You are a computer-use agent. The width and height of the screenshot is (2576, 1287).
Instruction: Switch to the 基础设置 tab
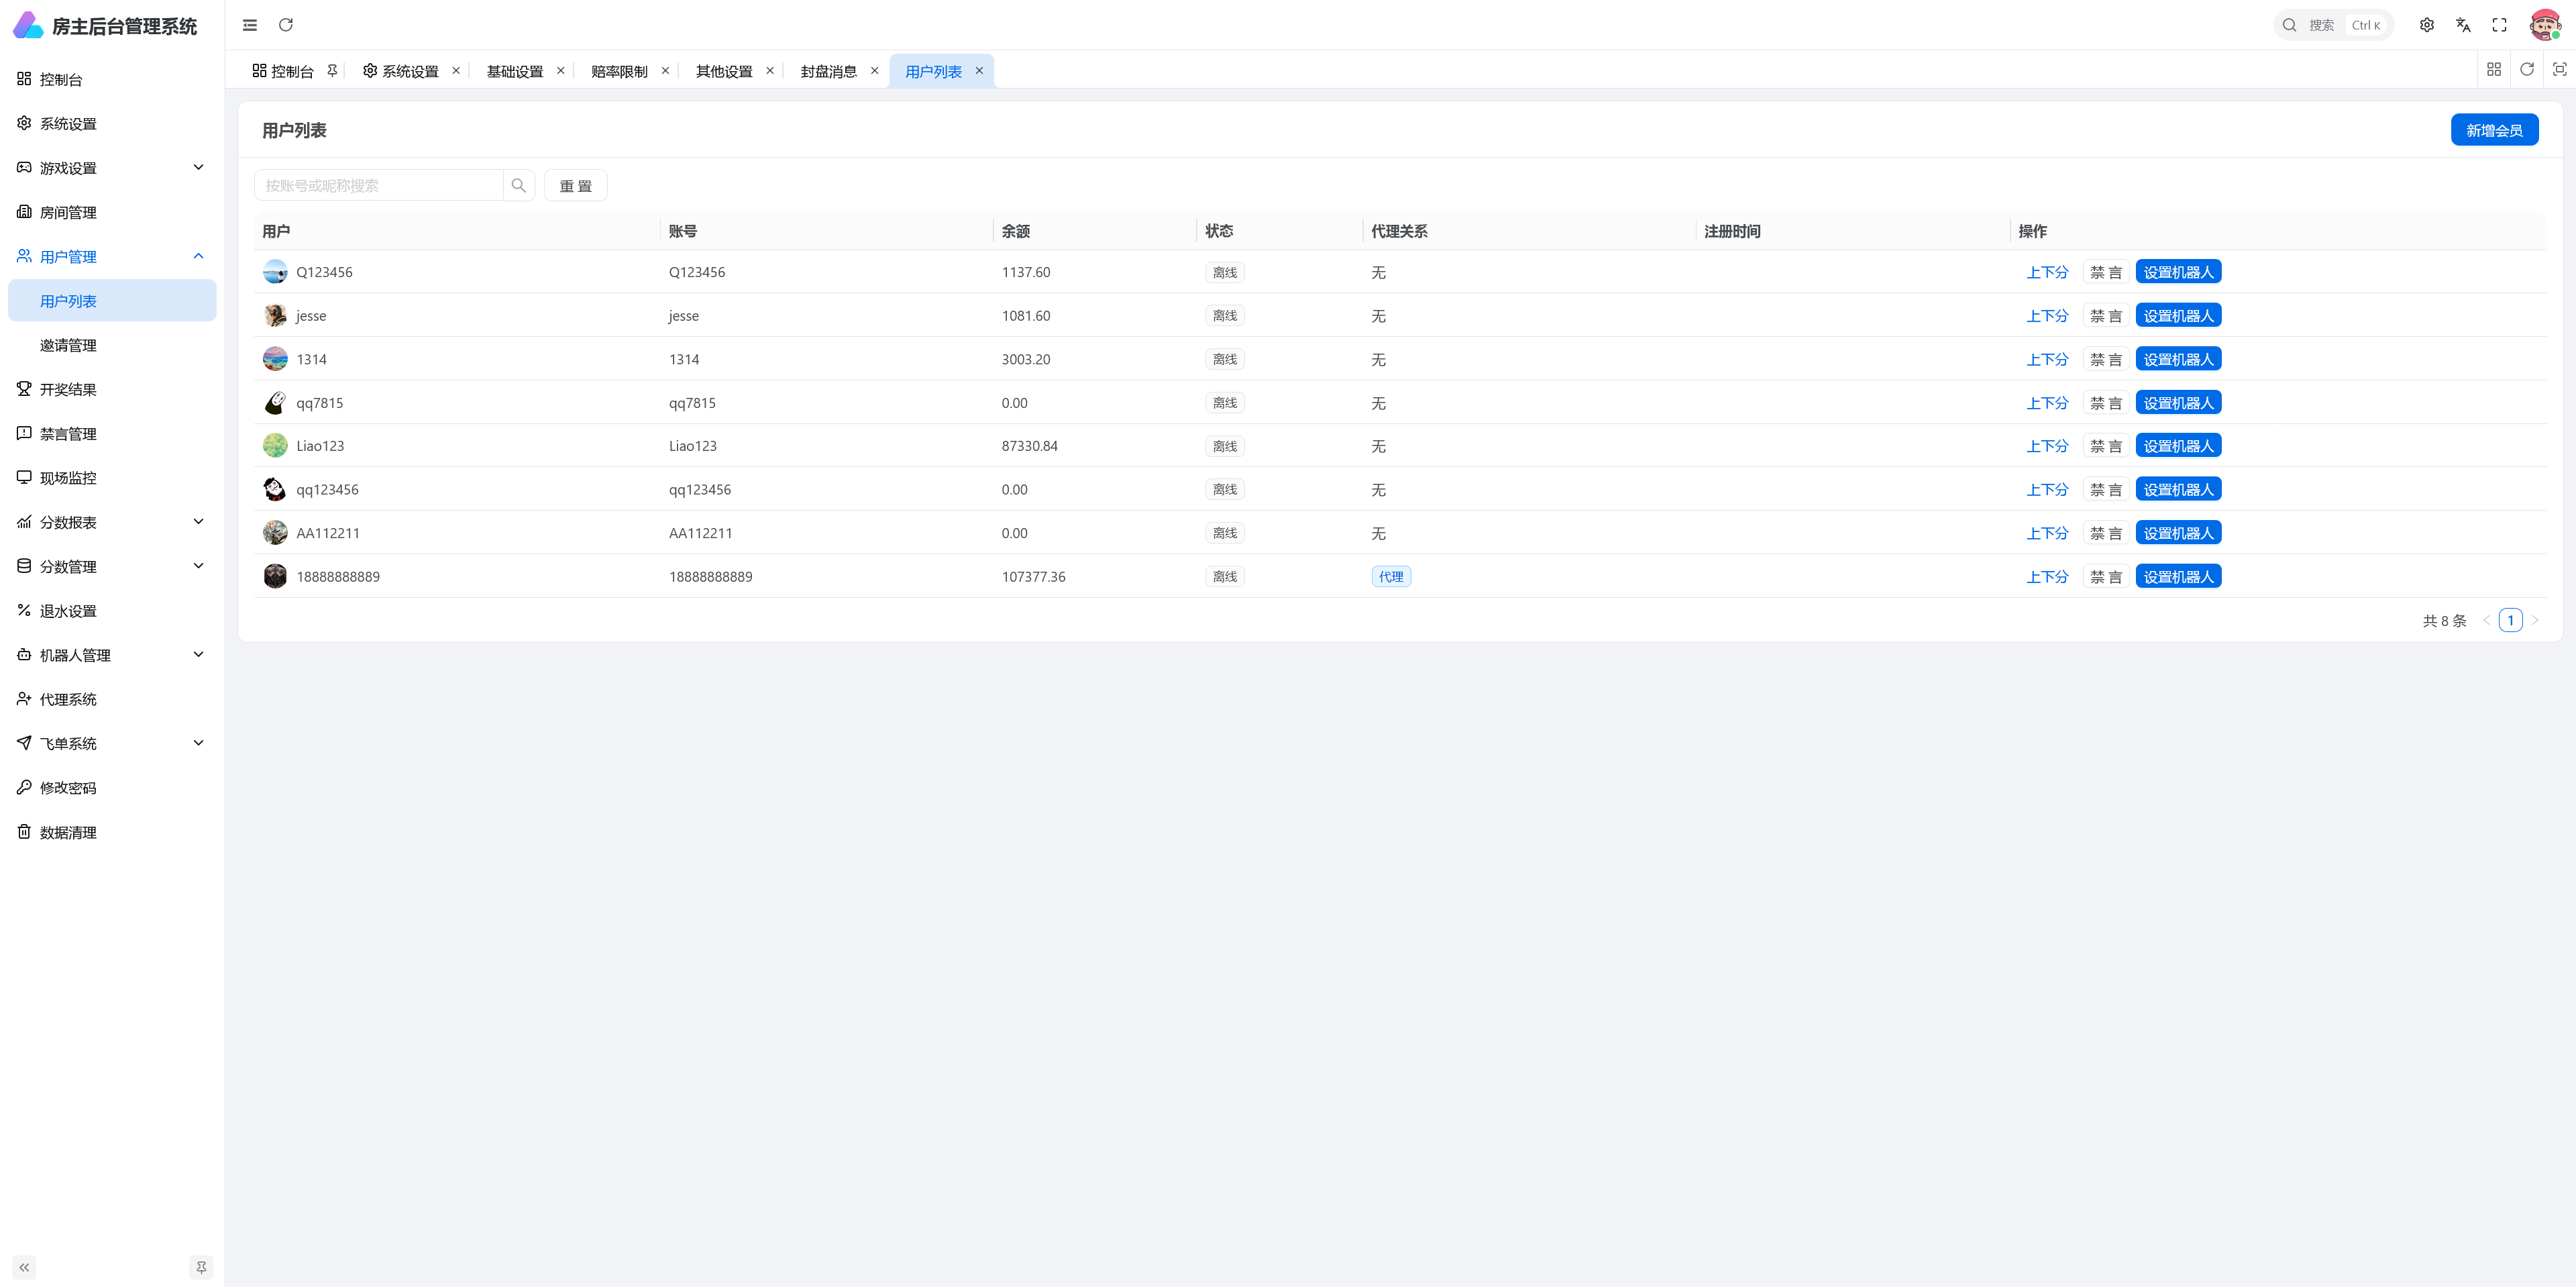click(x=515, y=71)
